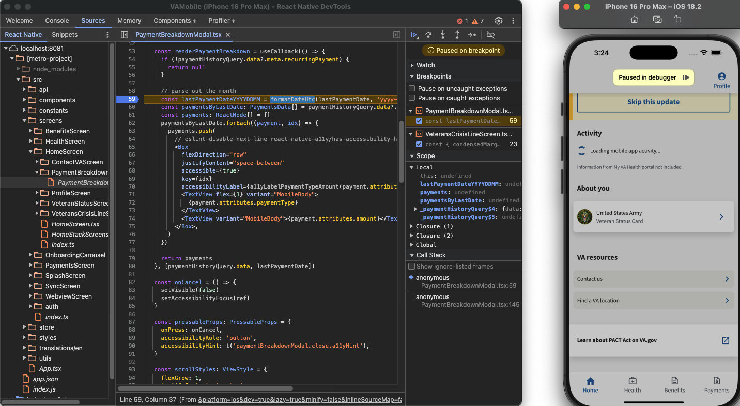The height and width of the screenshot is (406, 740).
Task: Deactivate all breakpoints icon
Action: tap(491, 35)
